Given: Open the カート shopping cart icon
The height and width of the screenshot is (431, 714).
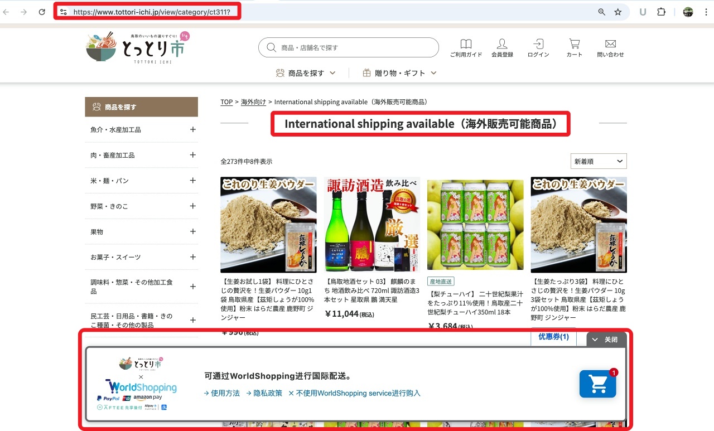Looking at the screenshot, I should [x=574, y=47].
